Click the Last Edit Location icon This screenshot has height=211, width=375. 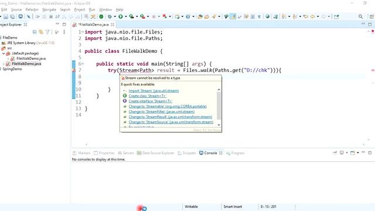(306, 16)
